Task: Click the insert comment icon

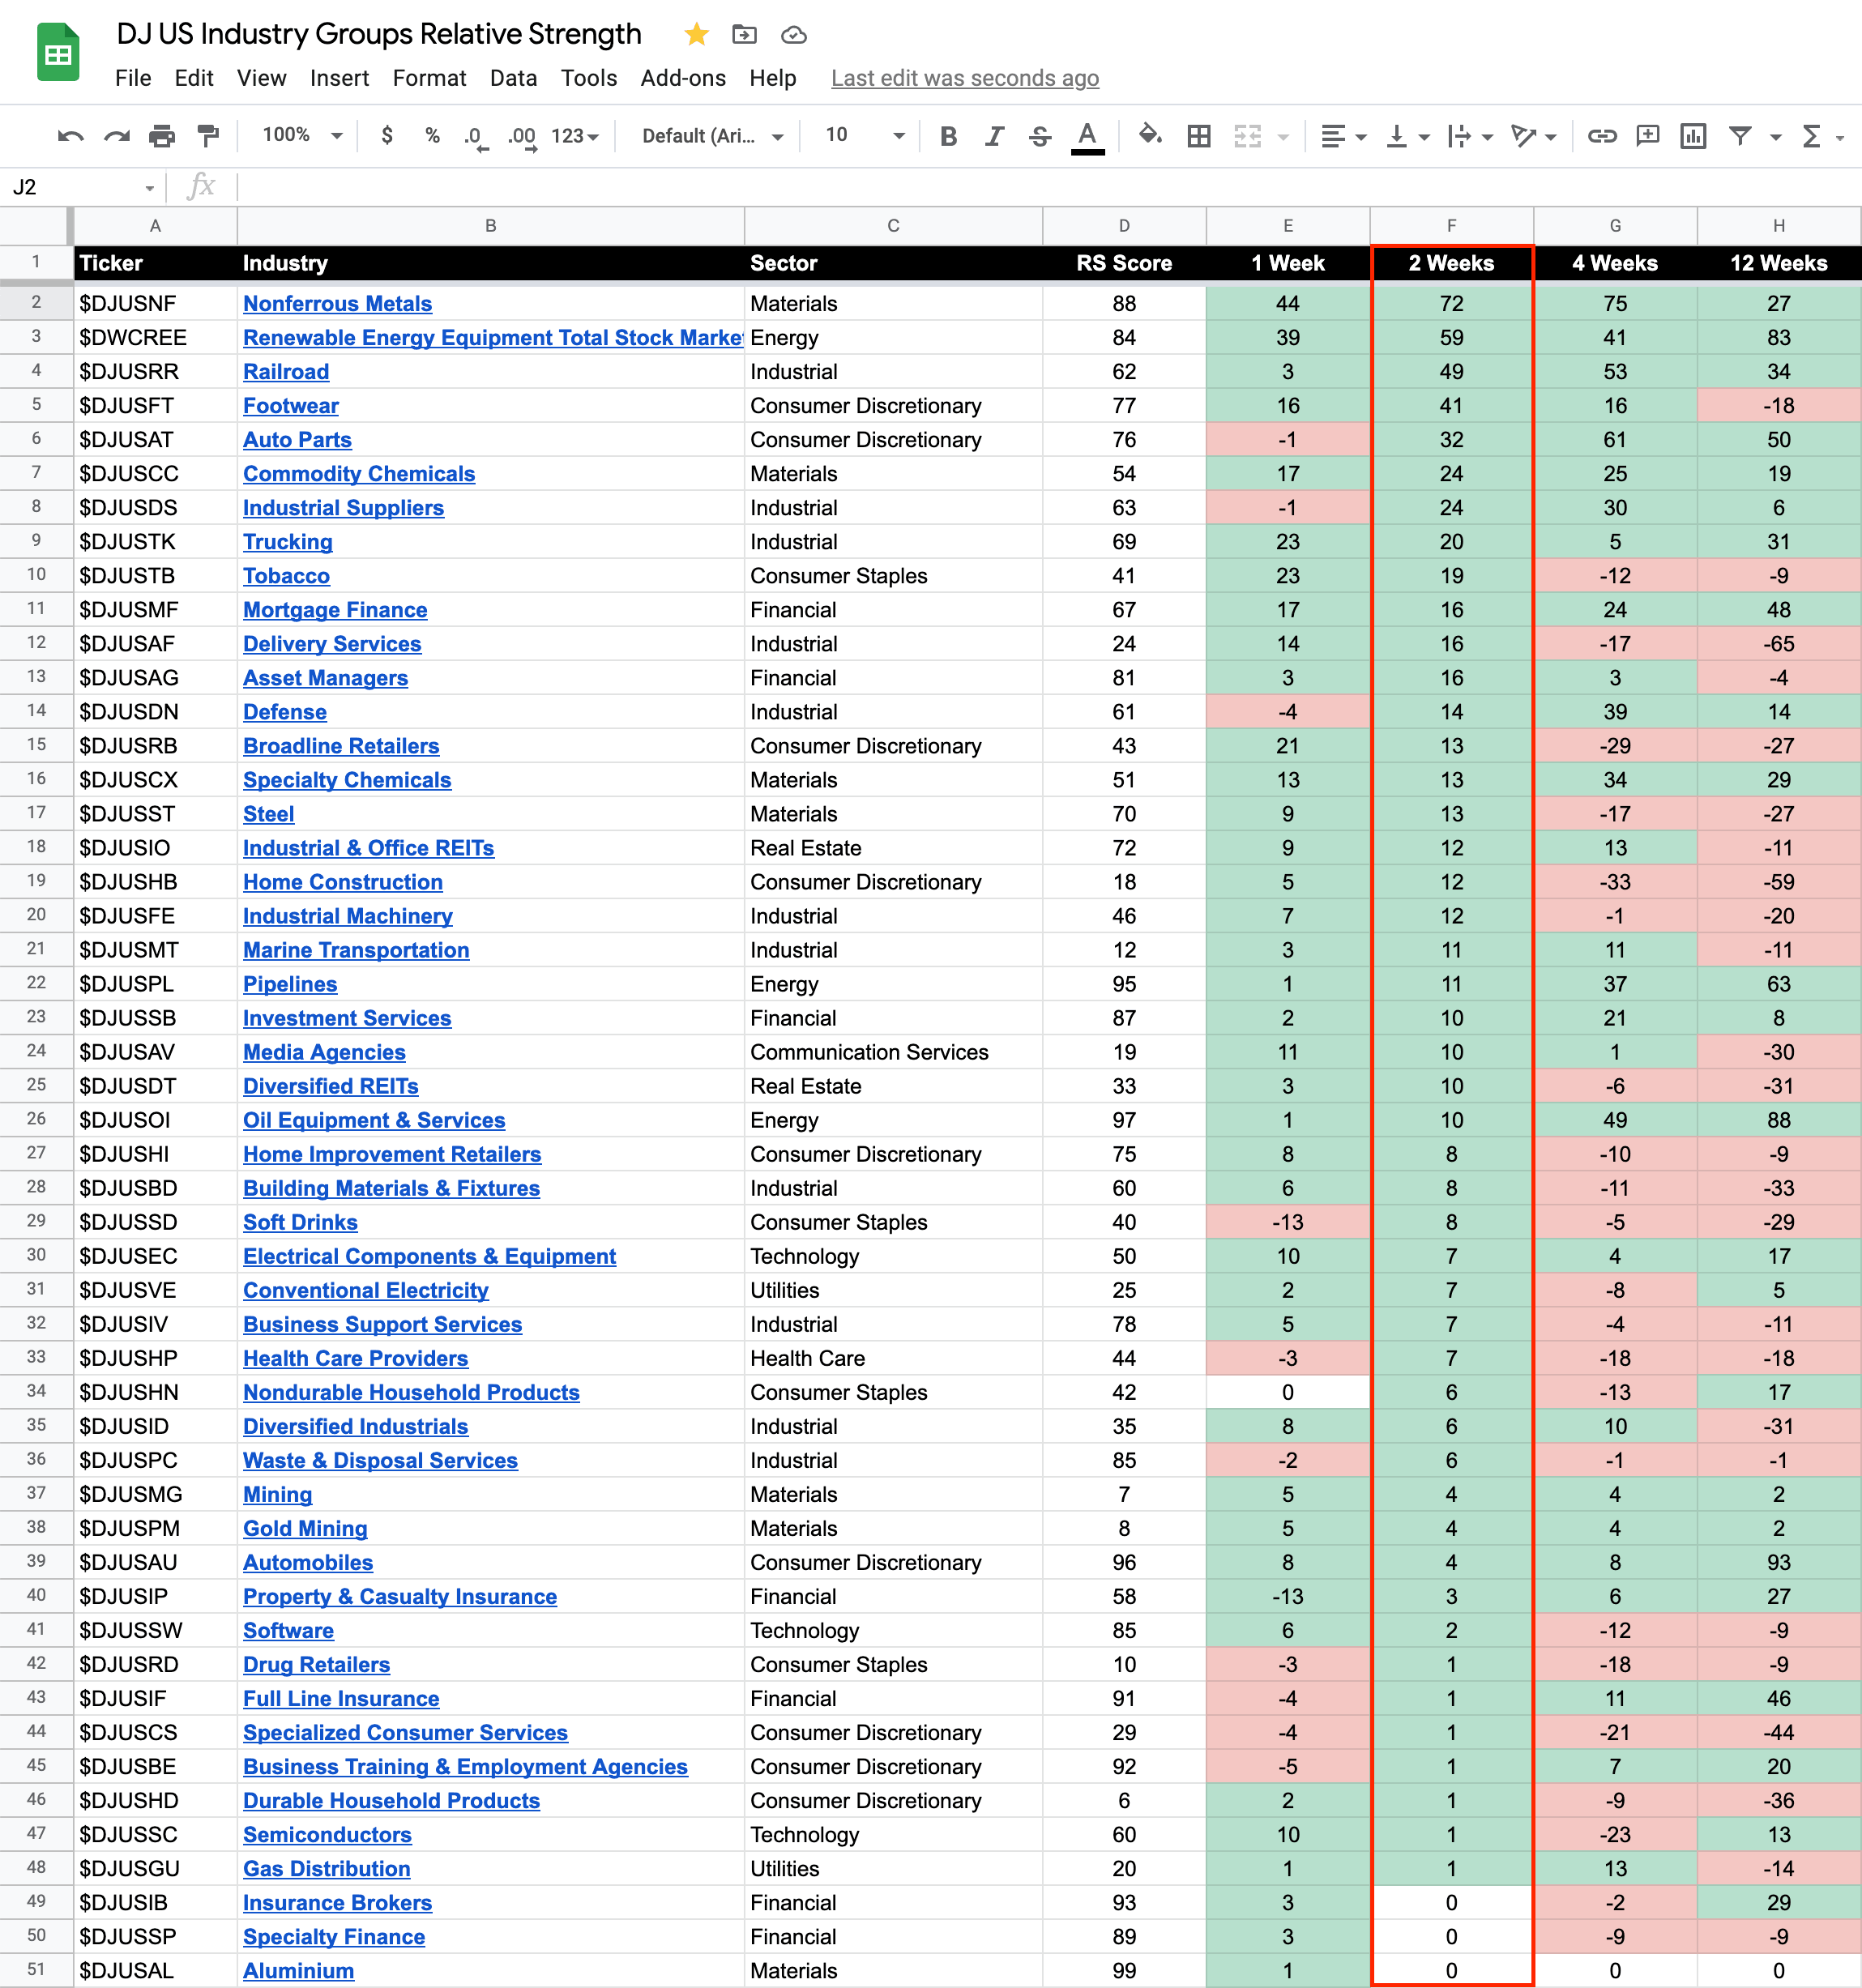Action: 1647,136
